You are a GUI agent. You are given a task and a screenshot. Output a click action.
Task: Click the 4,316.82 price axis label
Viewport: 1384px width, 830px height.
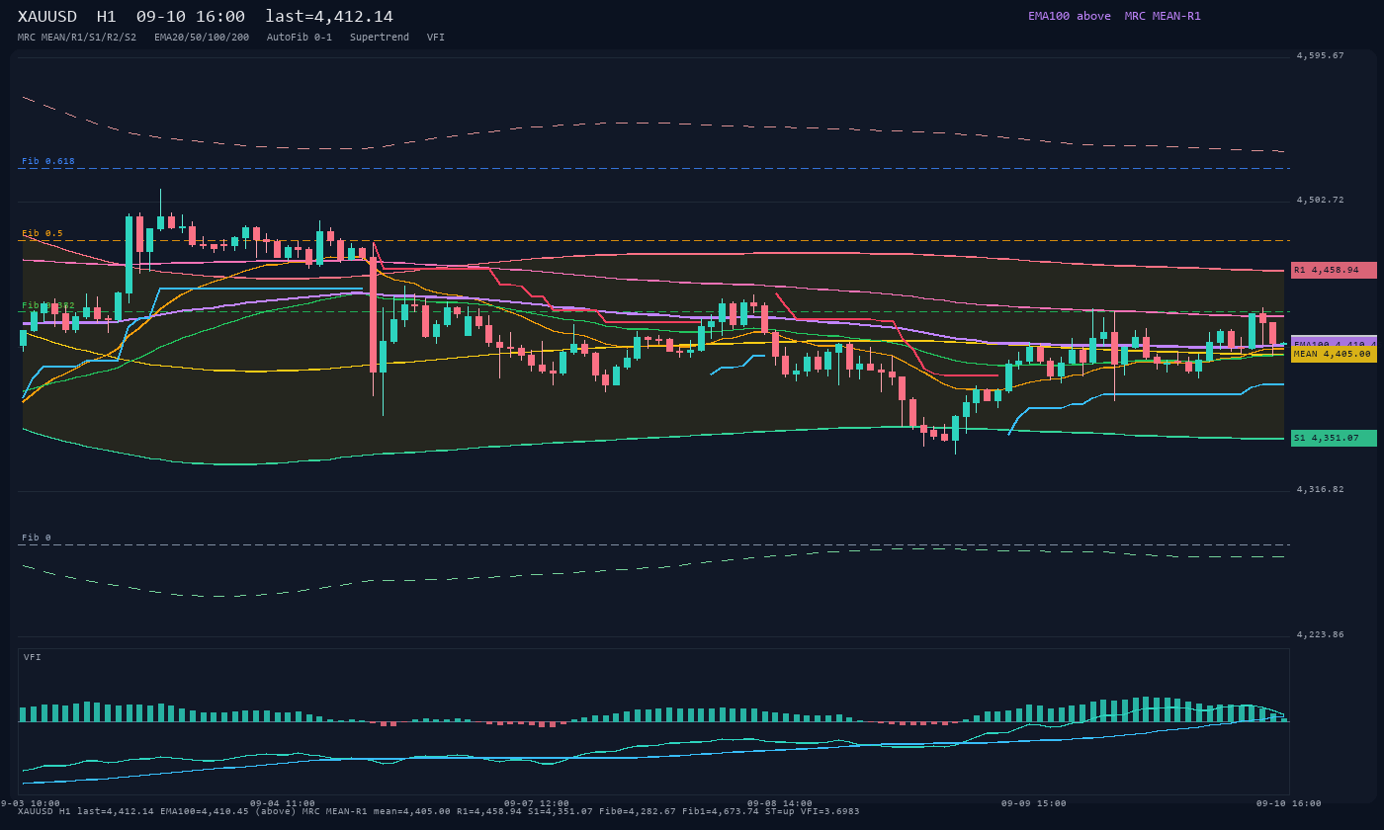point(1321,490)
